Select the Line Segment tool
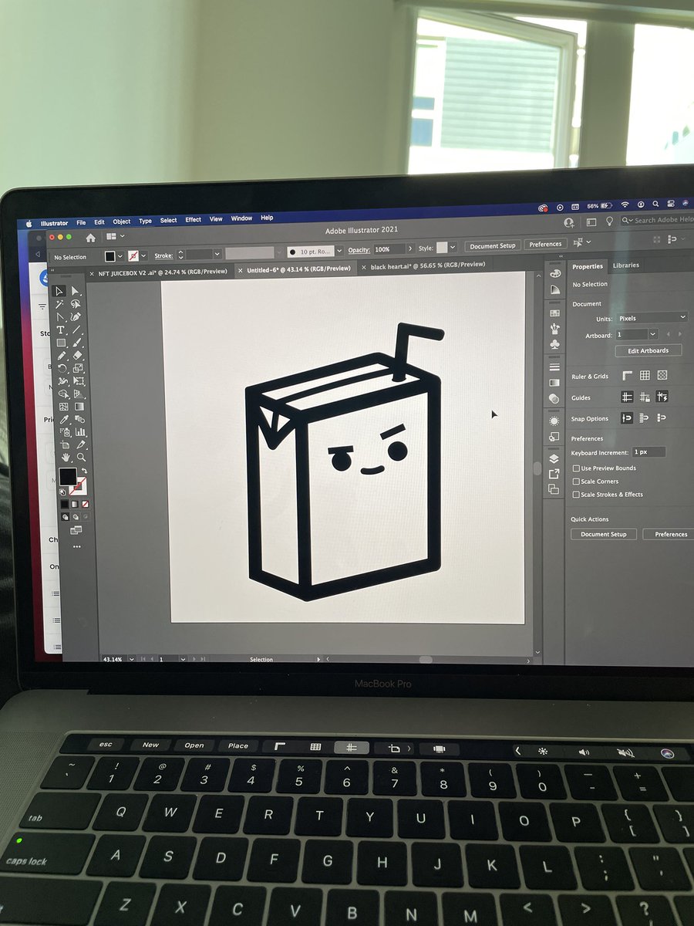The image size is (694, 926). [x=76, y=330]
